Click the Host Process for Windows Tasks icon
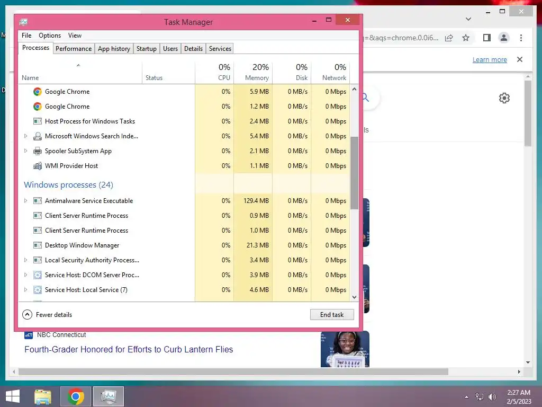 pos(38,121)
